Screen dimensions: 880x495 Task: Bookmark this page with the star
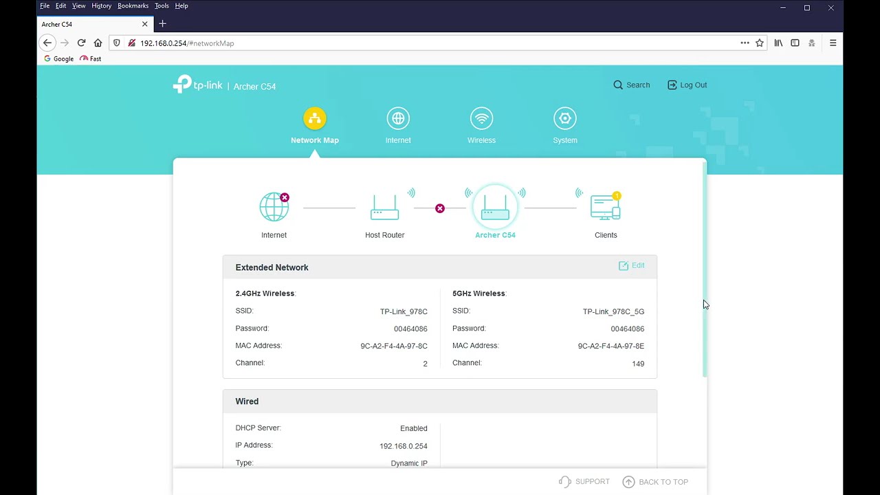tap(760, 43)
